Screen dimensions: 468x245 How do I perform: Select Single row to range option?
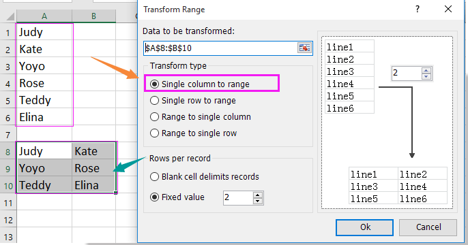pyautogui.click(x=193, y=101)
